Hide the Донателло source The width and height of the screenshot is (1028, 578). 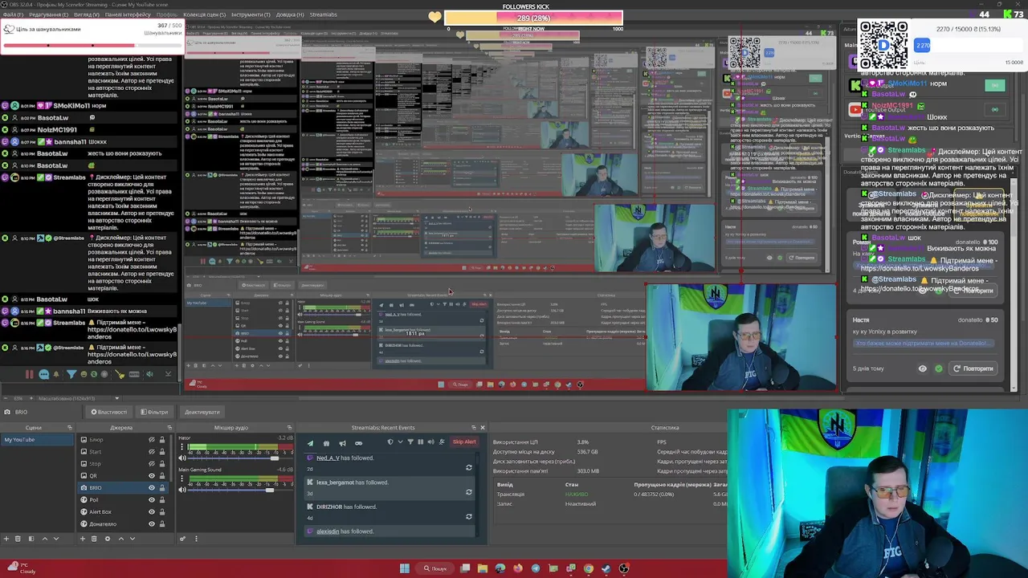pos(152,524)
